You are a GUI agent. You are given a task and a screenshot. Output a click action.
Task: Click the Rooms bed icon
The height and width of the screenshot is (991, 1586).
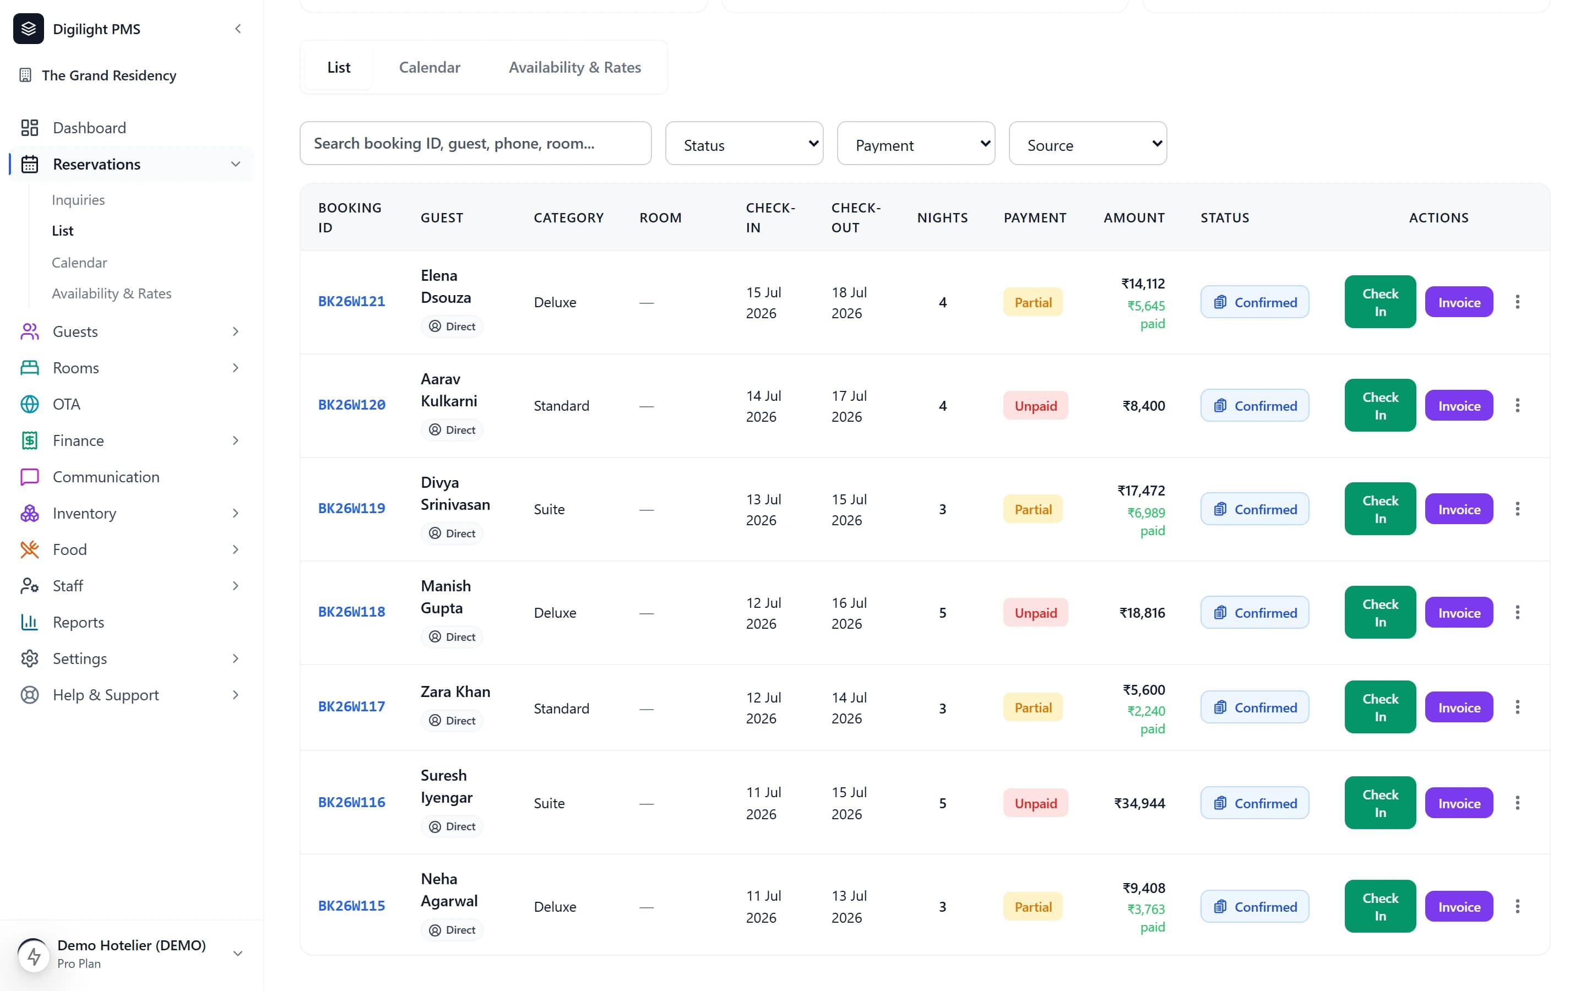30,368
